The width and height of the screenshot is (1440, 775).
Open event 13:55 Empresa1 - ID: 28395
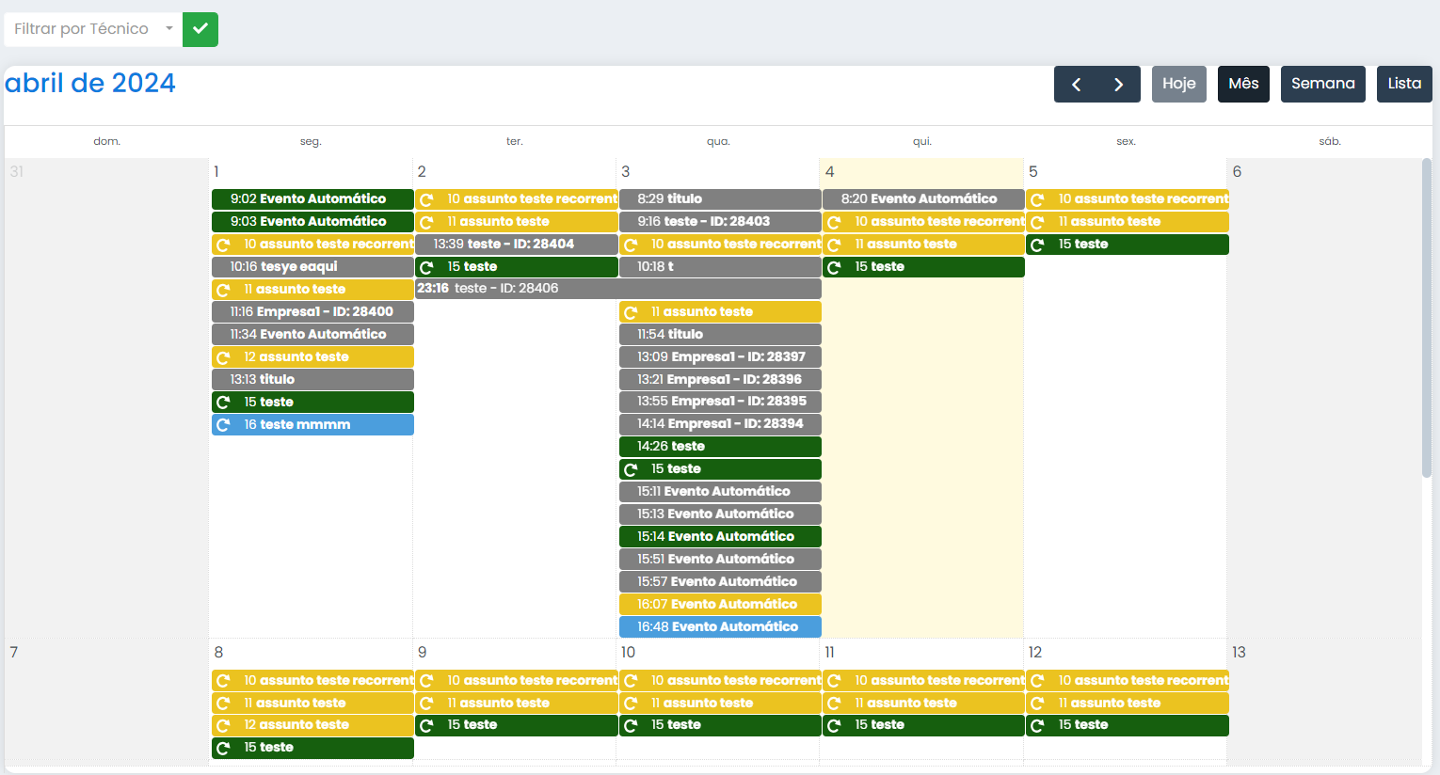pos(720,402)
